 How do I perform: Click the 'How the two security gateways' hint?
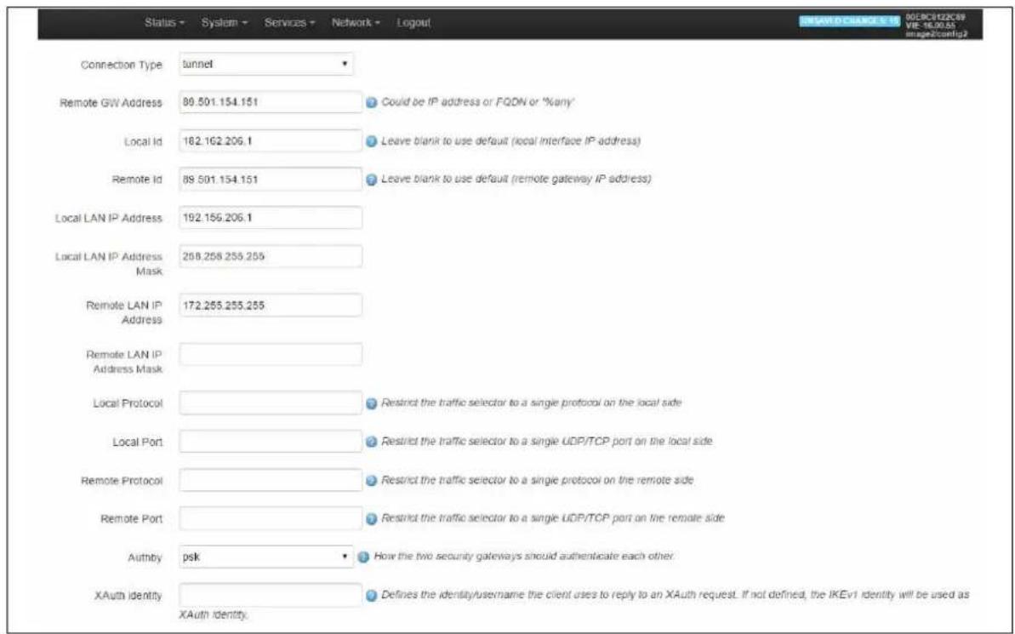pyautogui.click(x=524, y=557)
